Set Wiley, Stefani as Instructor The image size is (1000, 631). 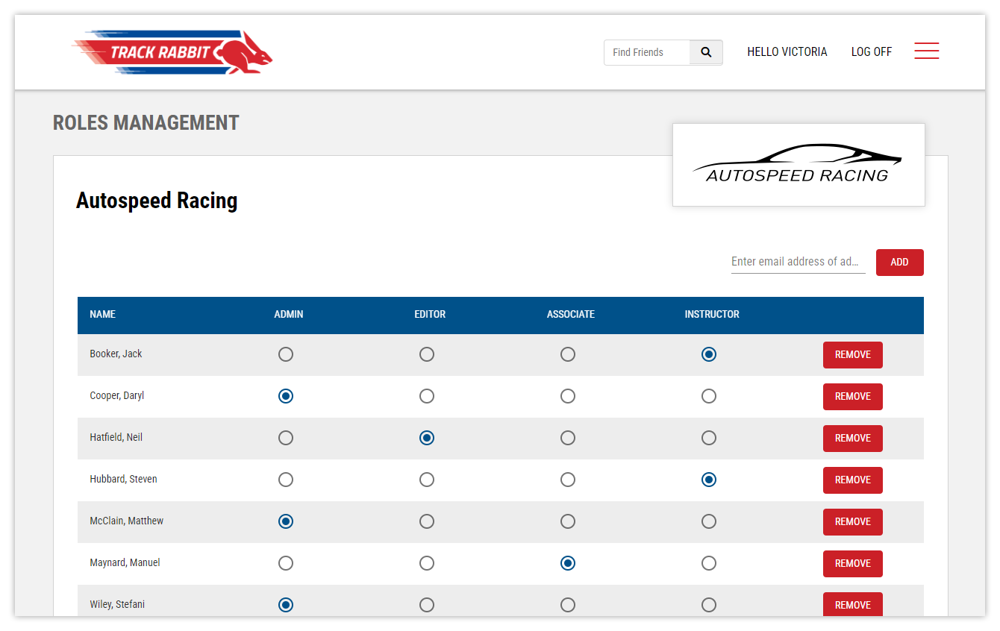coord(709,605)
